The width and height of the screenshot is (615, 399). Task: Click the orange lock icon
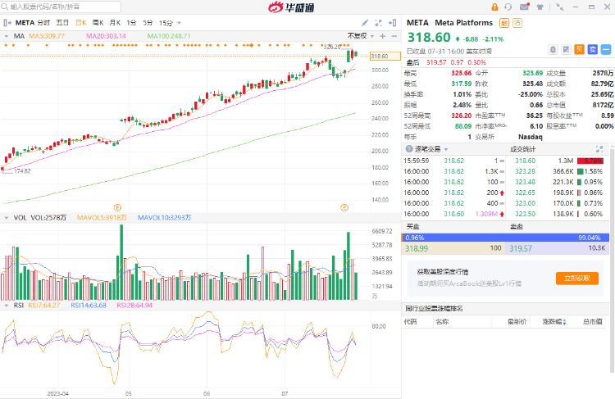[495, 7]
